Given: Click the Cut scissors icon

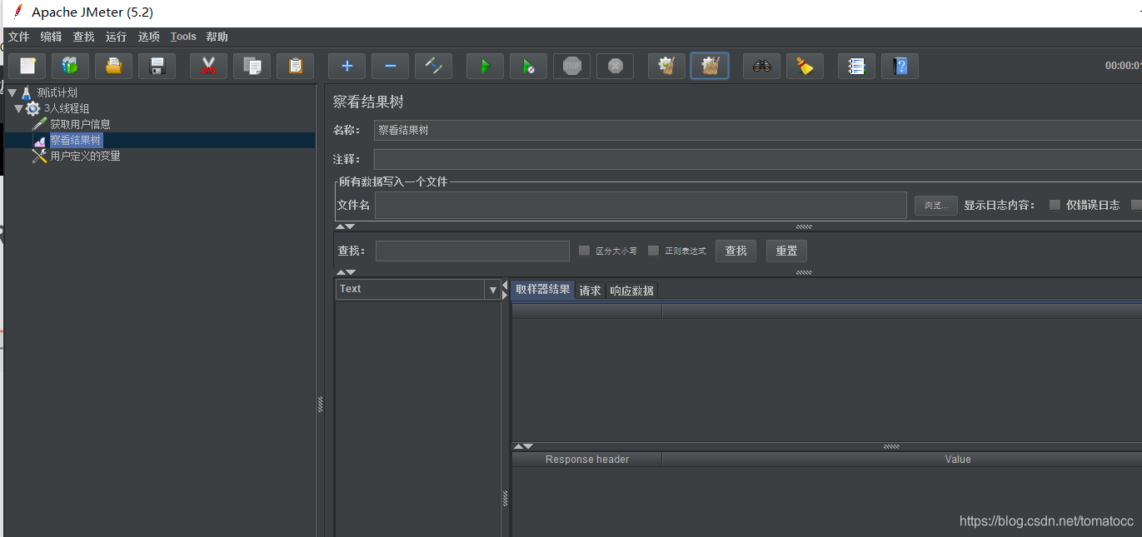Looking at the screenshot, I should click(209, 66).
